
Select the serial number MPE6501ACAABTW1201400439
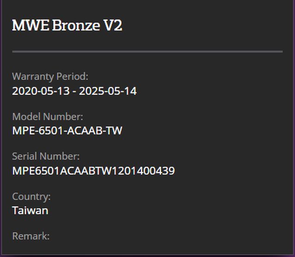[x=93, y=171]
